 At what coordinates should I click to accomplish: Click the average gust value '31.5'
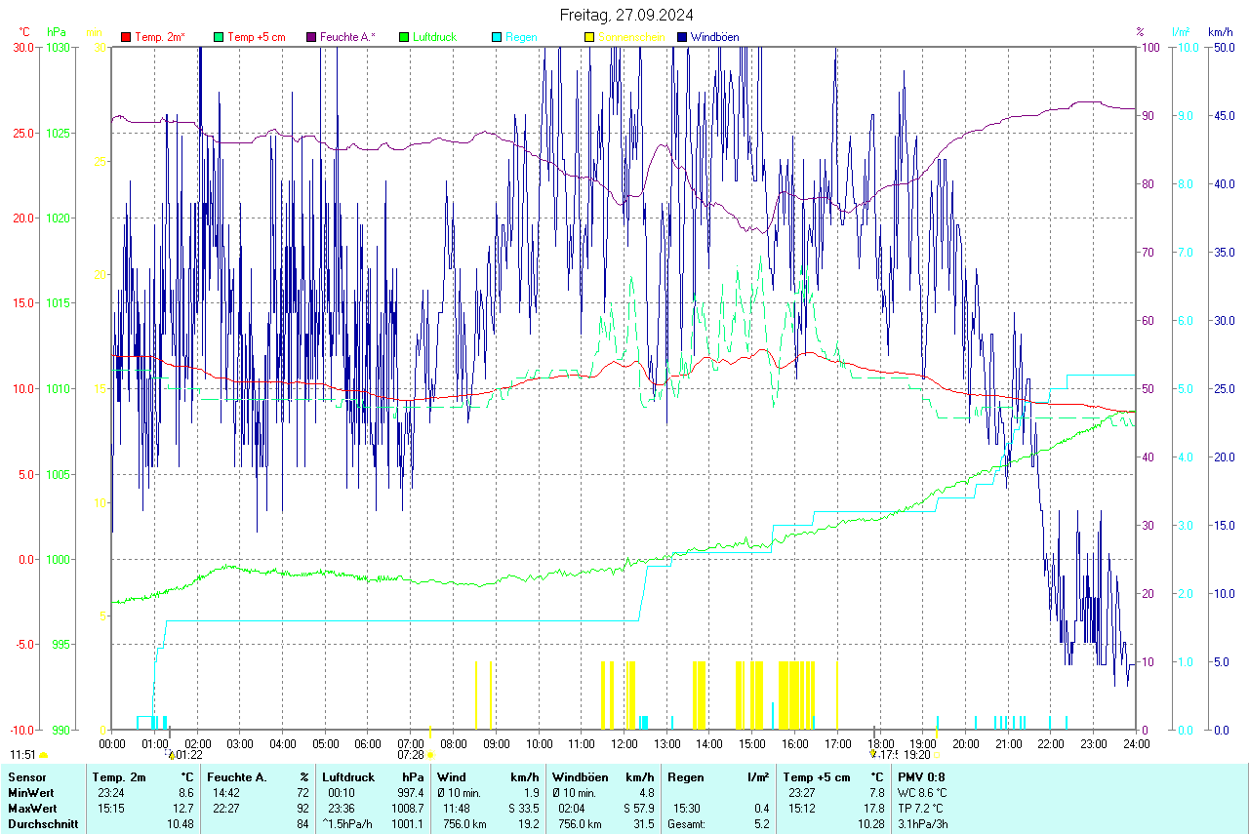pos(643,824)
